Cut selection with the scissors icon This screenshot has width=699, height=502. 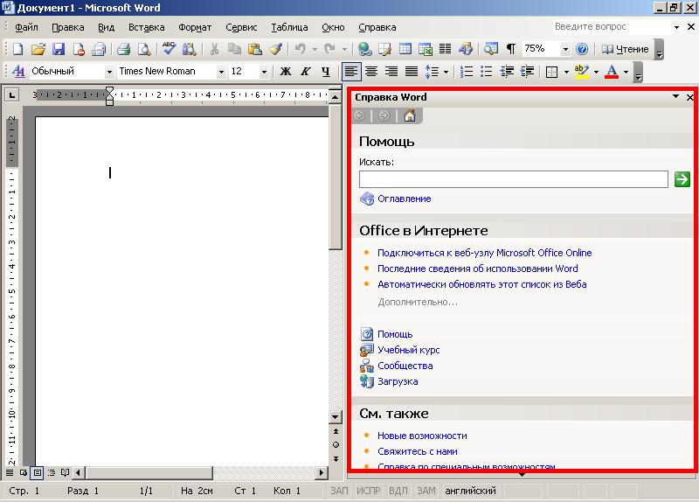[214, 49]
